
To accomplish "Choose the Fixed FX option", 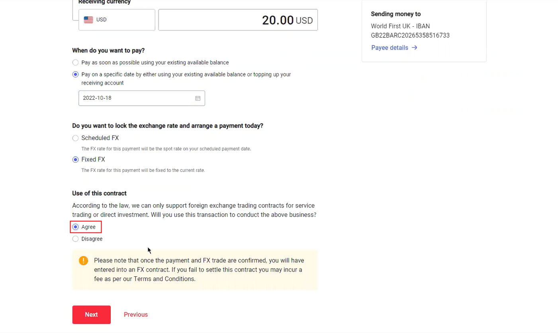I will pyautogui.click(x=75, y=160).
